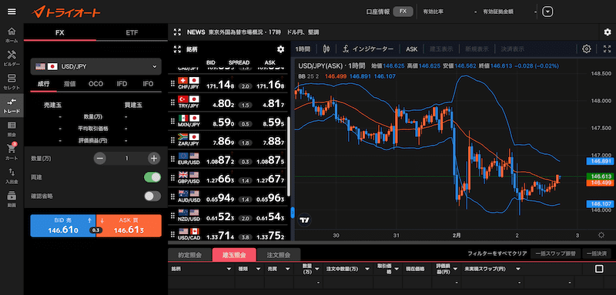
Task: Switch to the FX tab
Action: coord(60,32)
